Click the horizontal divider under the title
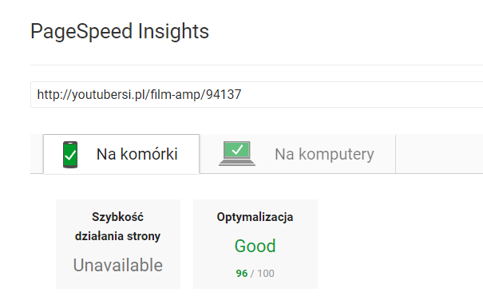Viewport: 483px width, 300px height. pos(256,65)
